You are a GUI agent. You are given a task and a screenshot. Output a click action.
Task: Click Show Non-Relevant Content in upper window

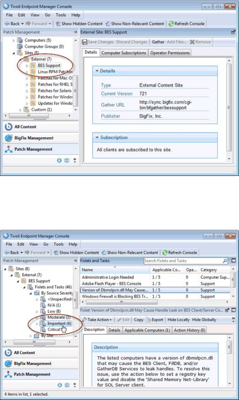click(x=135, y=24)
